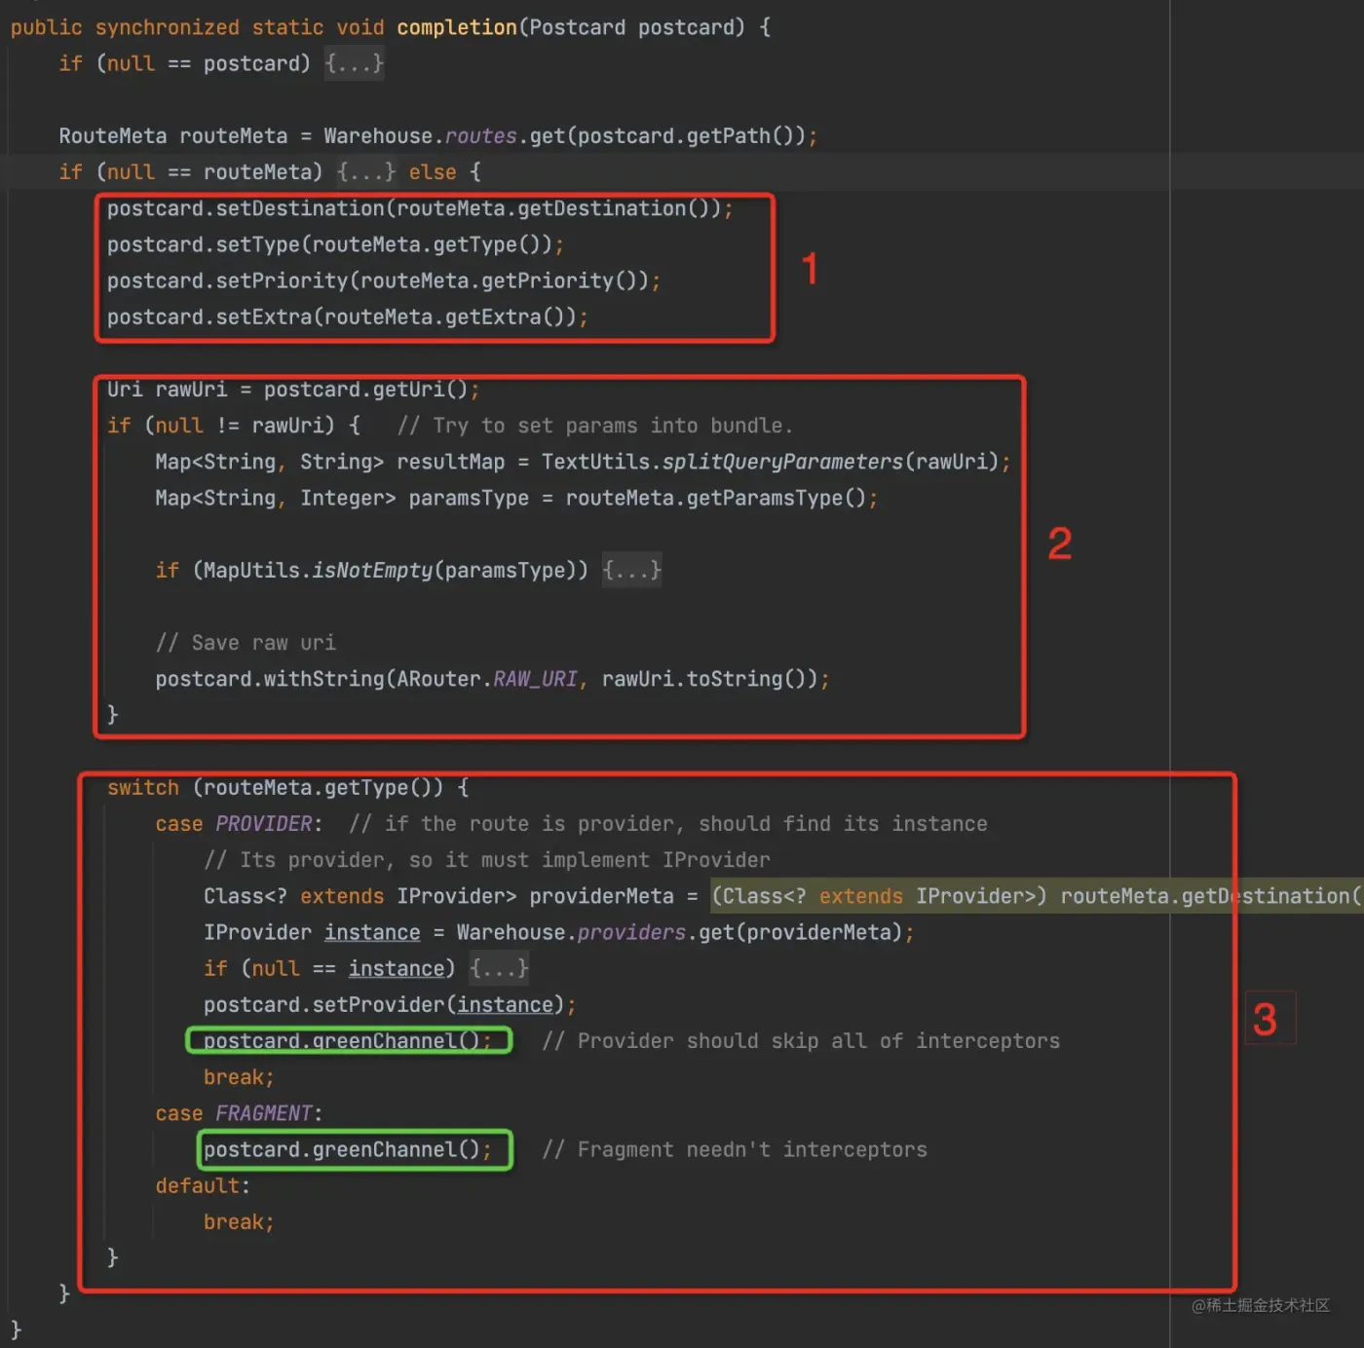This screenshot has width=1364, height=1348.
Task: Expand folded block after null == routeMeta
Action: coord(366,172)
